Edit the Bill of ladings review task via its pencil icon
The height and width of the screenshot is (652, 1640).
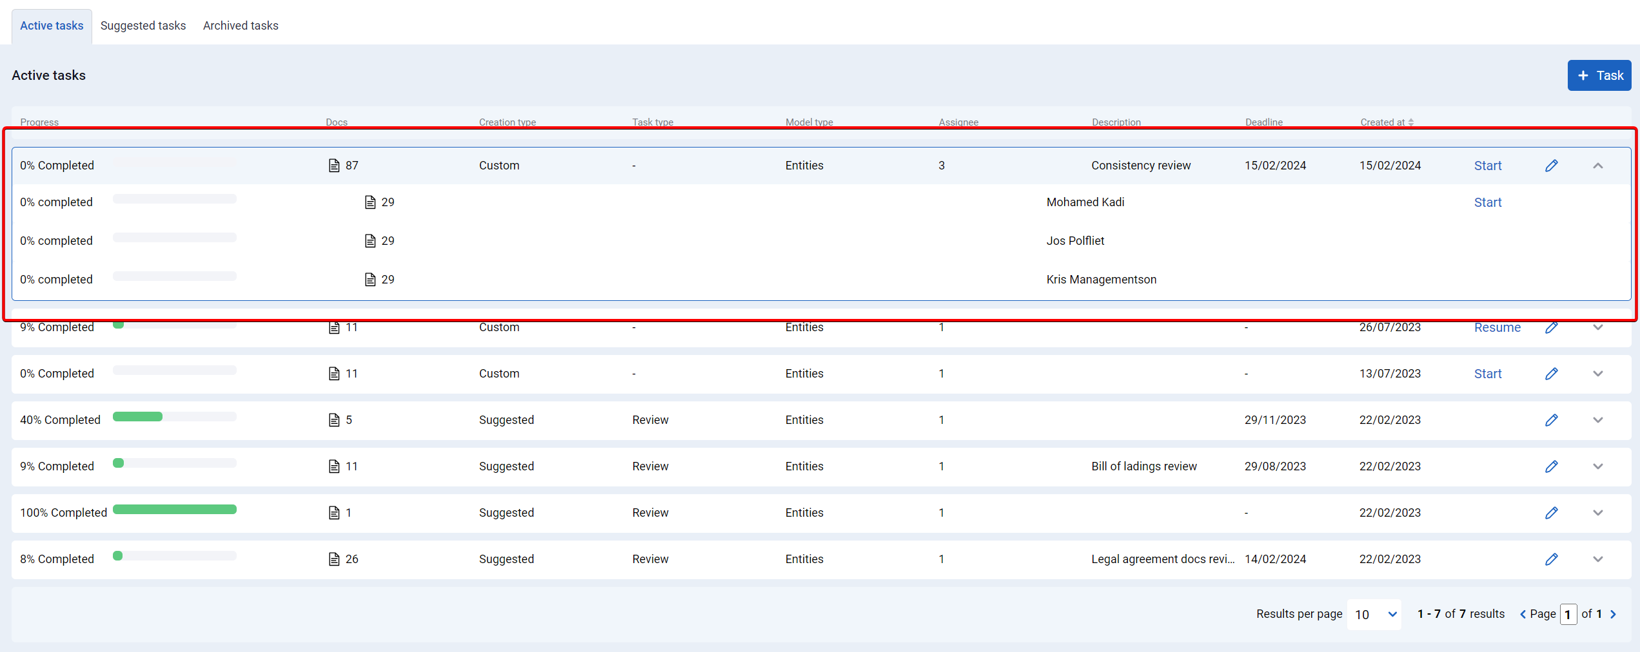pyautogui.click(x=1551, y=466)
